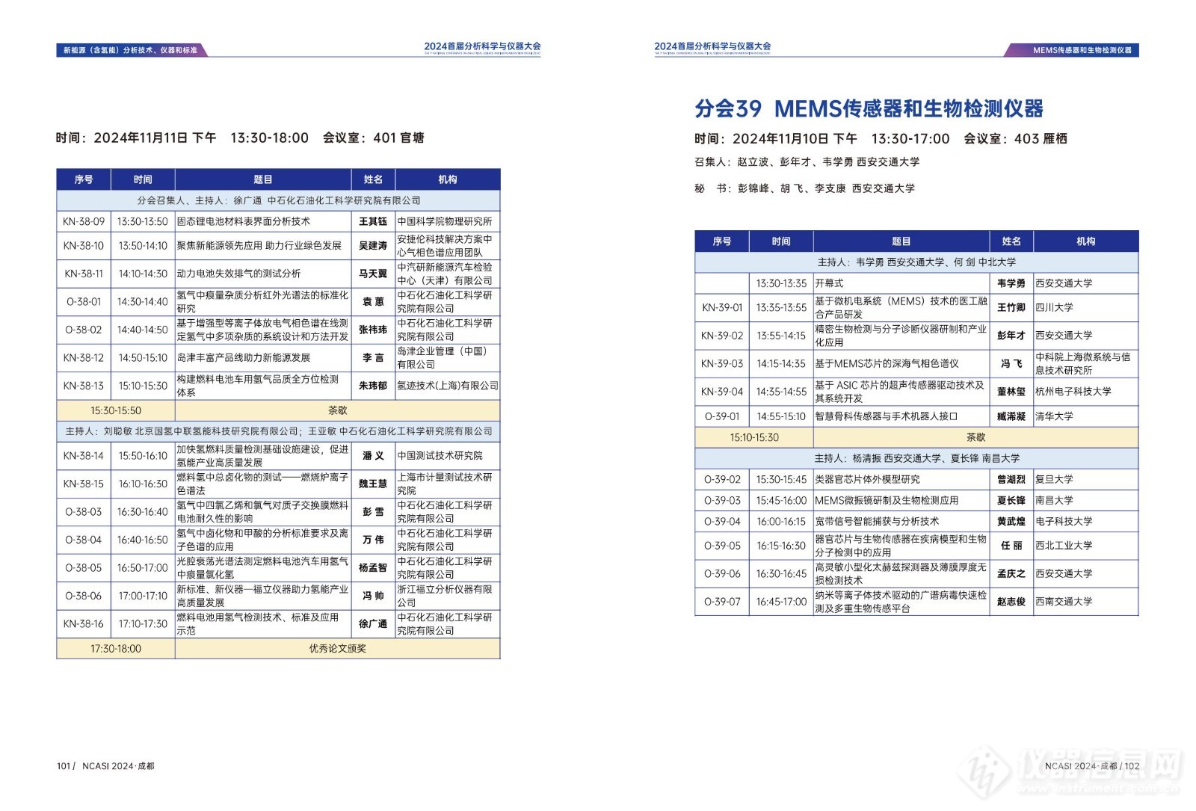This screenshot has height=811, width=1196.
Task: Click the time cell "13:50-14:10"
Action: (x=143, y=245)
